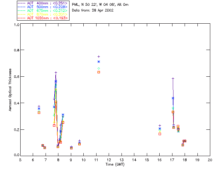
Task: Click the y-axis tick label 0.8
Action: coord(17,50)
